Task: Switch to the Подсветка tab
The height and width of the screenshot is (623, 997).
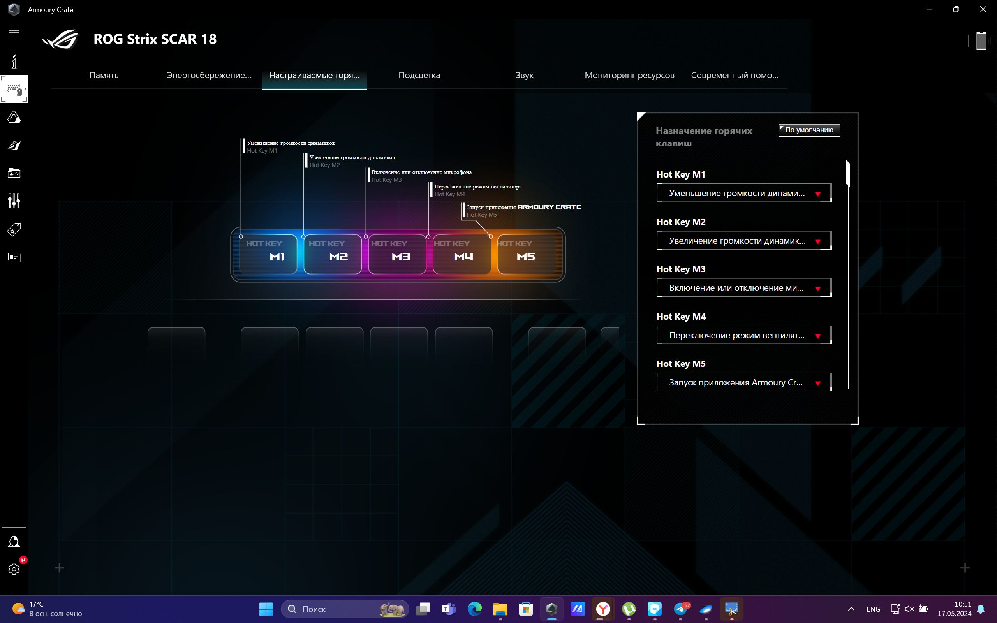Action: click(x=419, y=76)
